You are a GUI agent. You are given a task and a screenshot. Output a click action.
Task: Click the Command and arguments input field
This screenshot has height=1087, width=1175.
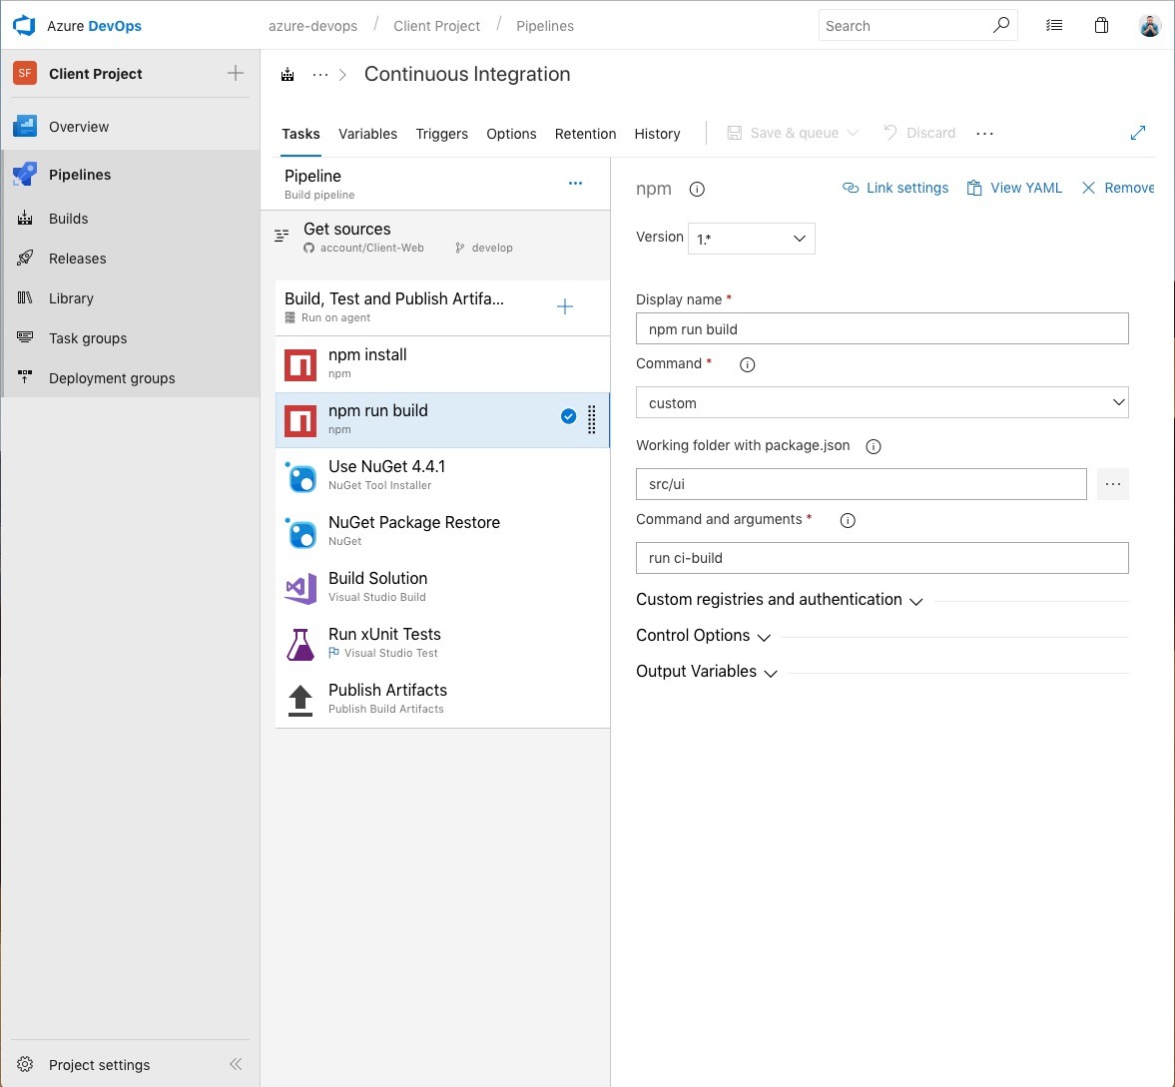tap(881, 558)
